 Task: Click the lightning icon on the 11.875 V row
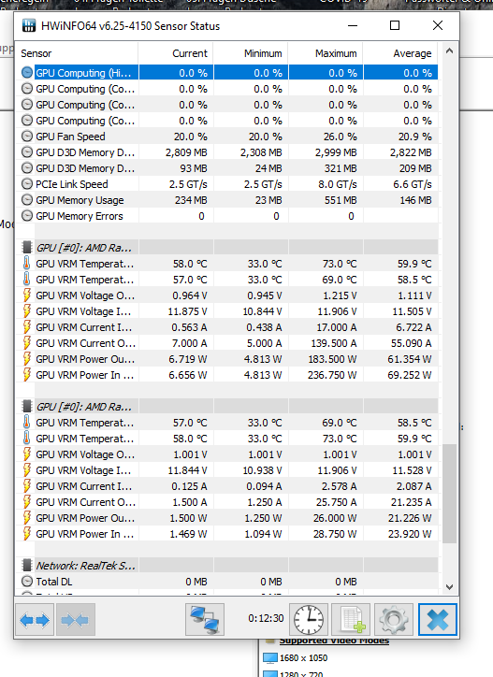(27, 311)
